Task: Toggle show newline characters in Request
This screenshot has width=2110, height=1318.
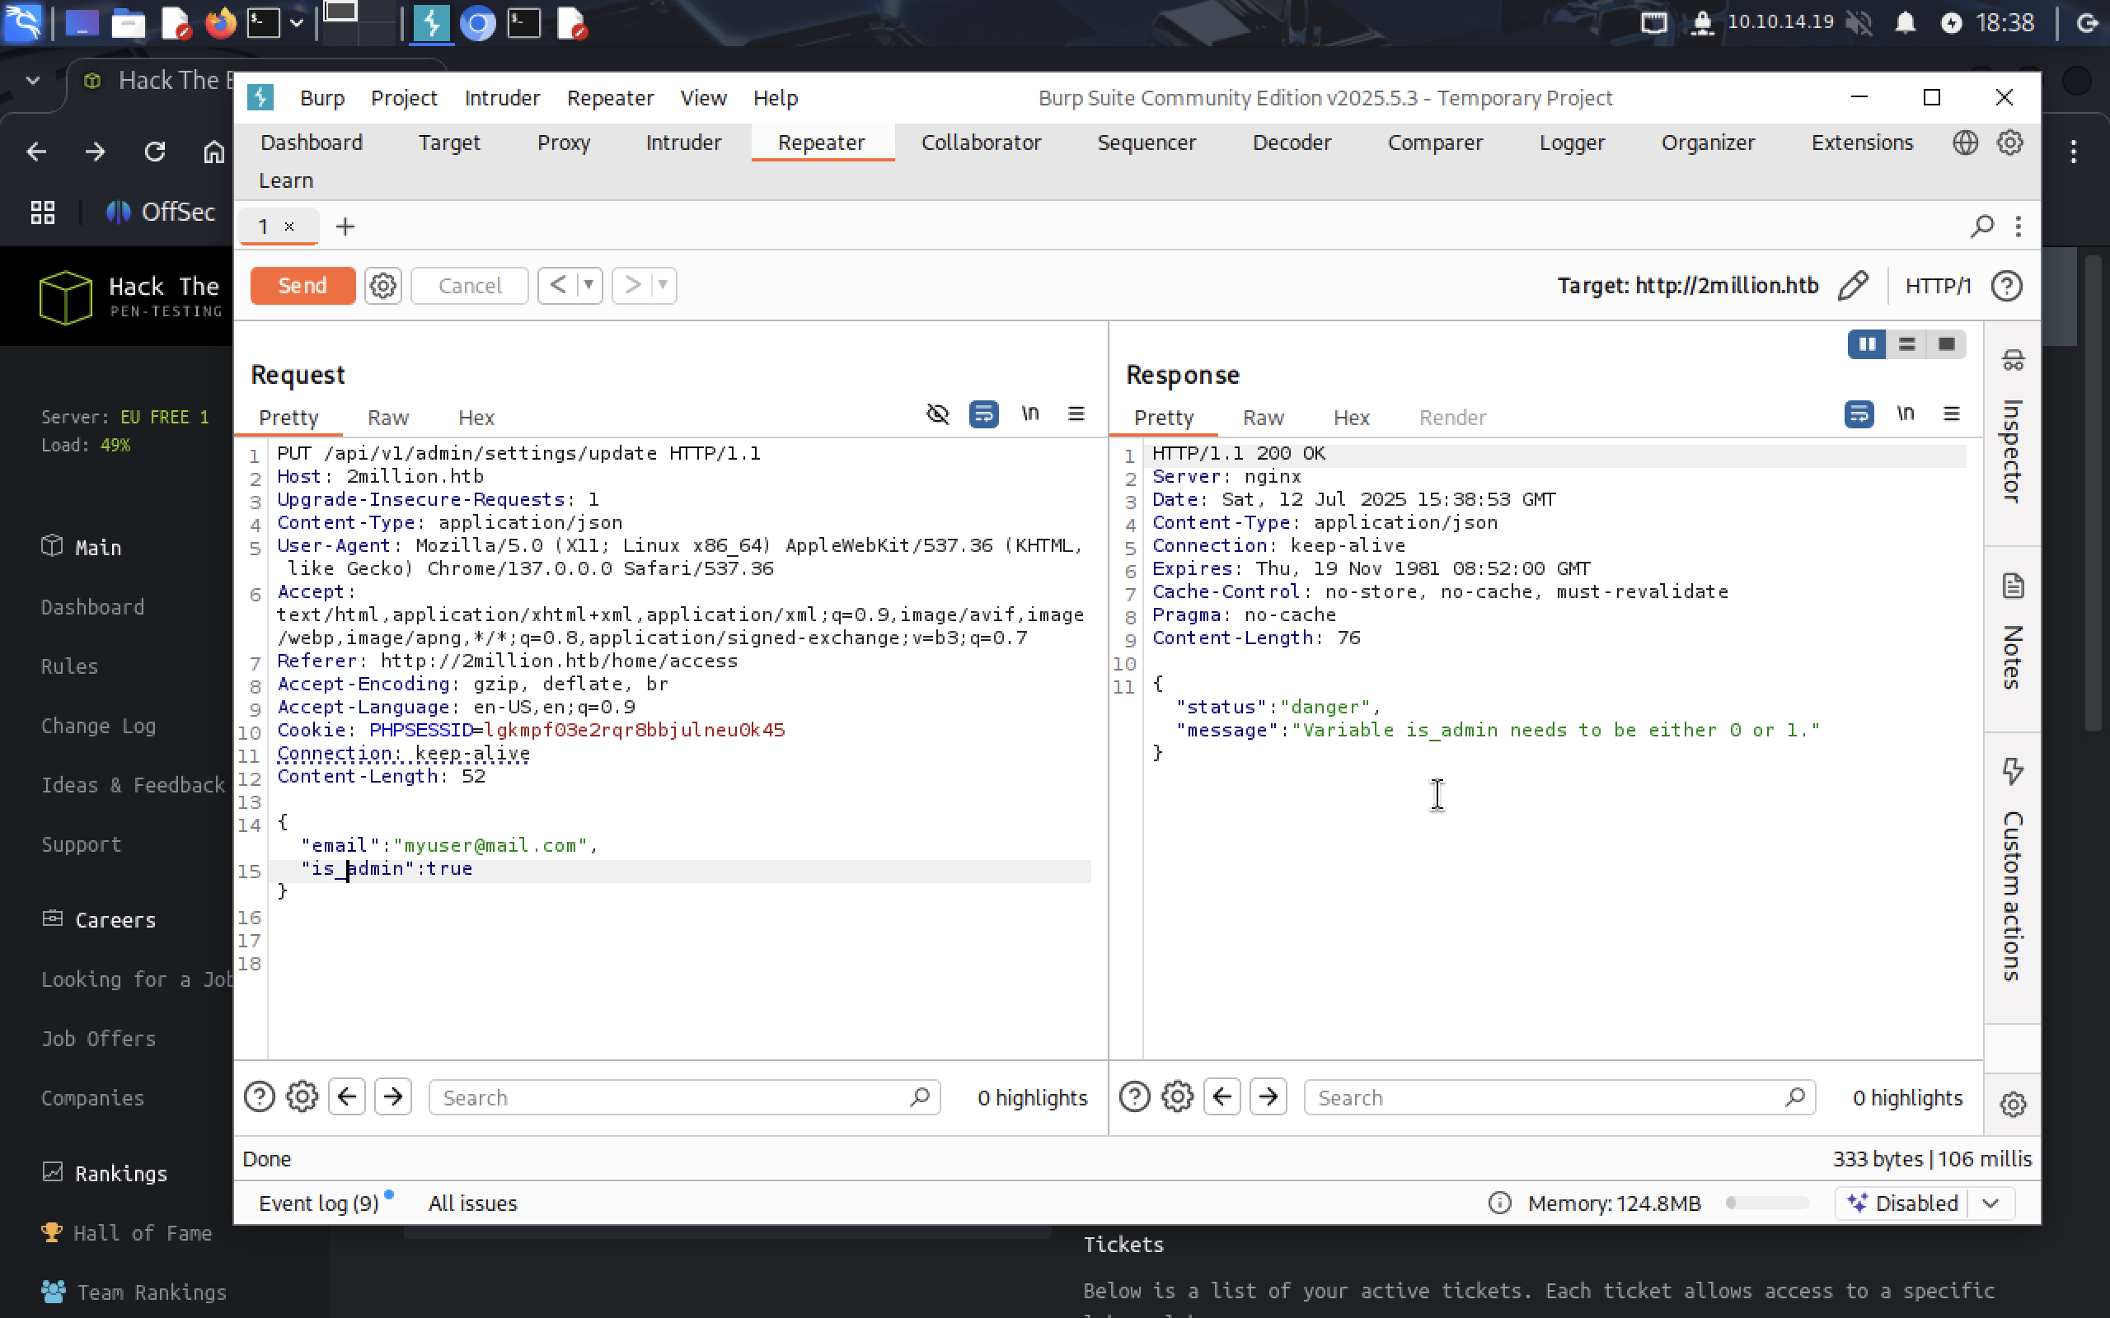Action: (1029, 414)
